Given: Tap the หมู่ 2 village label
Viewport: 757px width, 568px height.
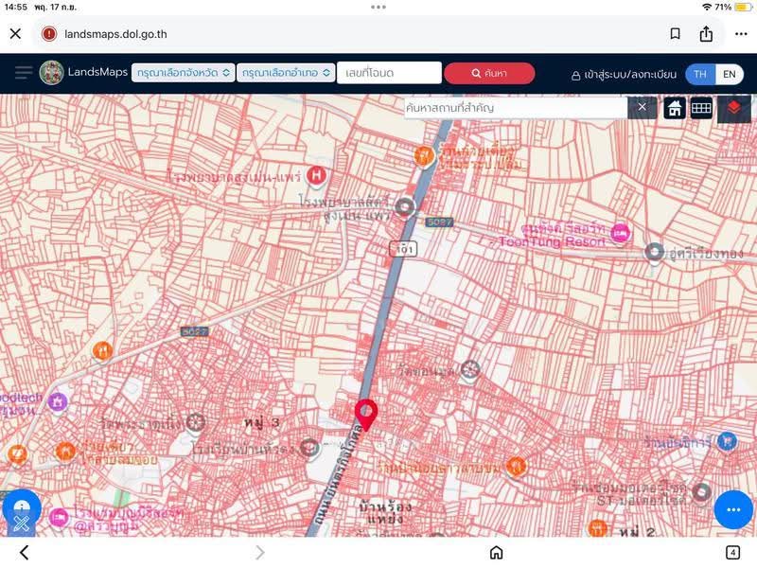Looking at the screenshot, I should click(x=638, y=532).
